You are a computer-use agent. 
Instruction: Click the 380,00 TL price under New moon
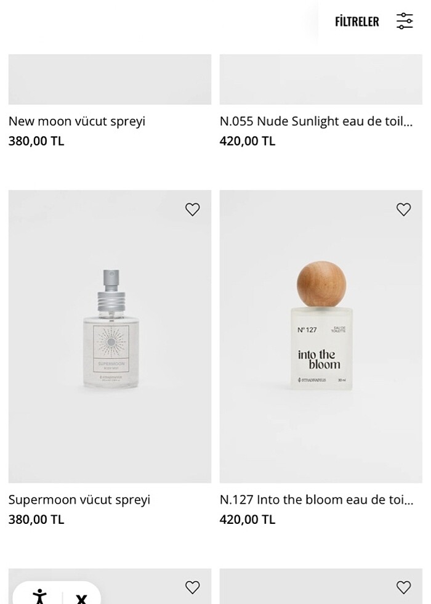point(36,141)
